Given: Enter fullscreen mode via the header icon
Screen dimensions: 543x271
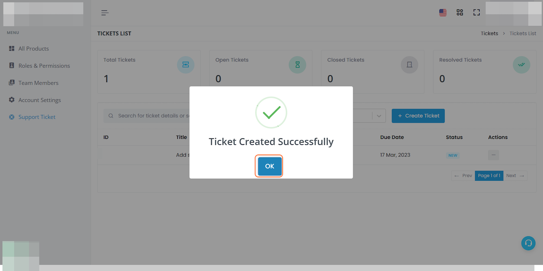Looking at the screenshot, I should [x=476, y=13].
